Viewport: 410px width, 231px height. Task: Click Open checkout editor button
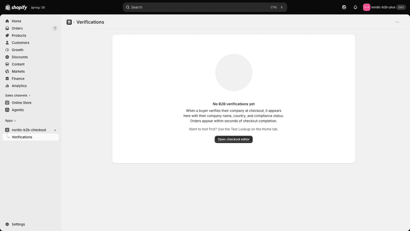point(234,139)
